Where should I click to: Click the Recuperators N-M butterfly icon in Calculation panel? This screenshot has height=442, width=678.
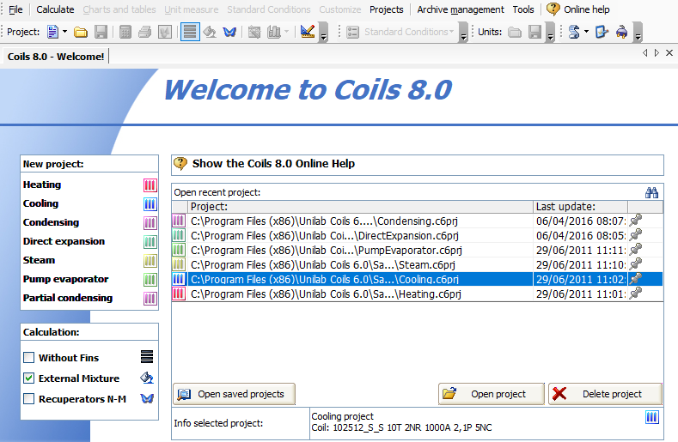pos(147,398)
